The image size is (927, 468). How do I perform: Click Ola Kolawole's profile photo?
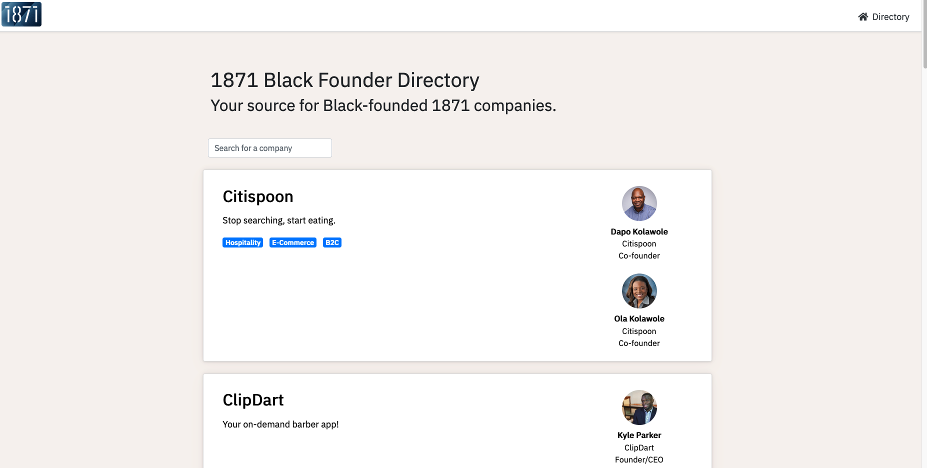[639, 291]
